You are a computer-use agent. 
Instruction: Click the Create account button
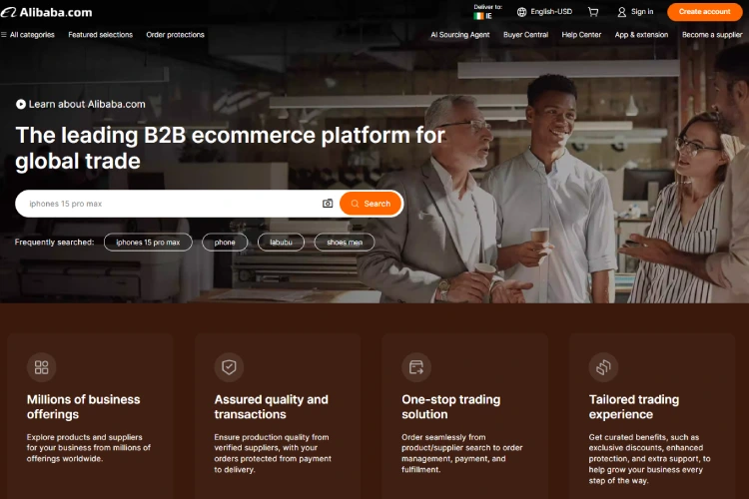point(704,12)
